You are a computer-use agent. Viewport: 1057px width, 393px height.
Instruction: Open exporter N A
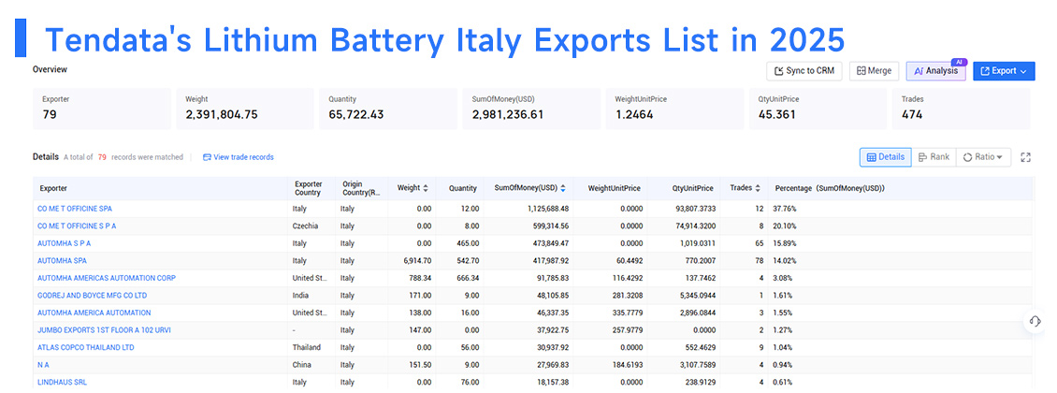pyautogui.click(x=44, y=365)
